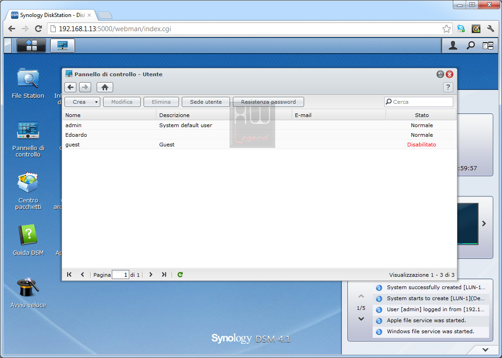
Task: Select the Edoardo user row
Action: (260, 135)
